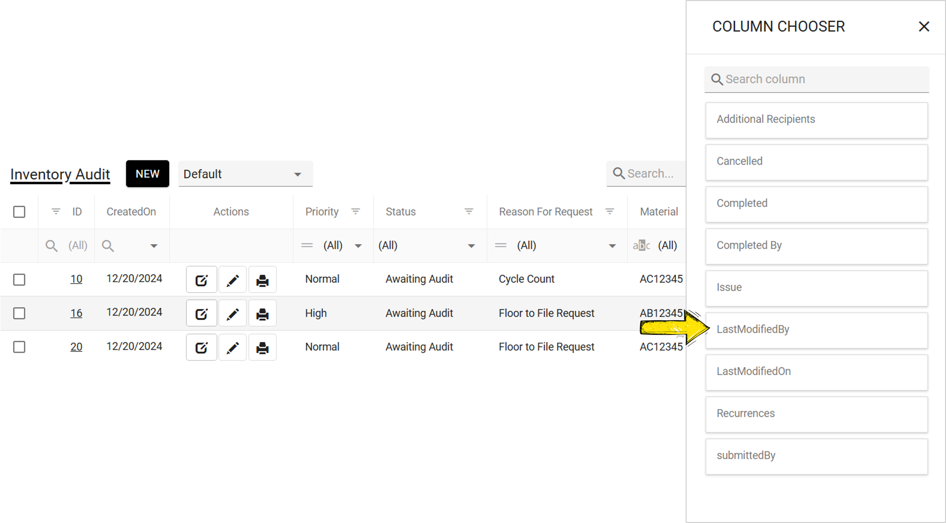Tick the select-all checkbox in header
The height and width of the screenshot is (523, 946).
tap(19, 212)
